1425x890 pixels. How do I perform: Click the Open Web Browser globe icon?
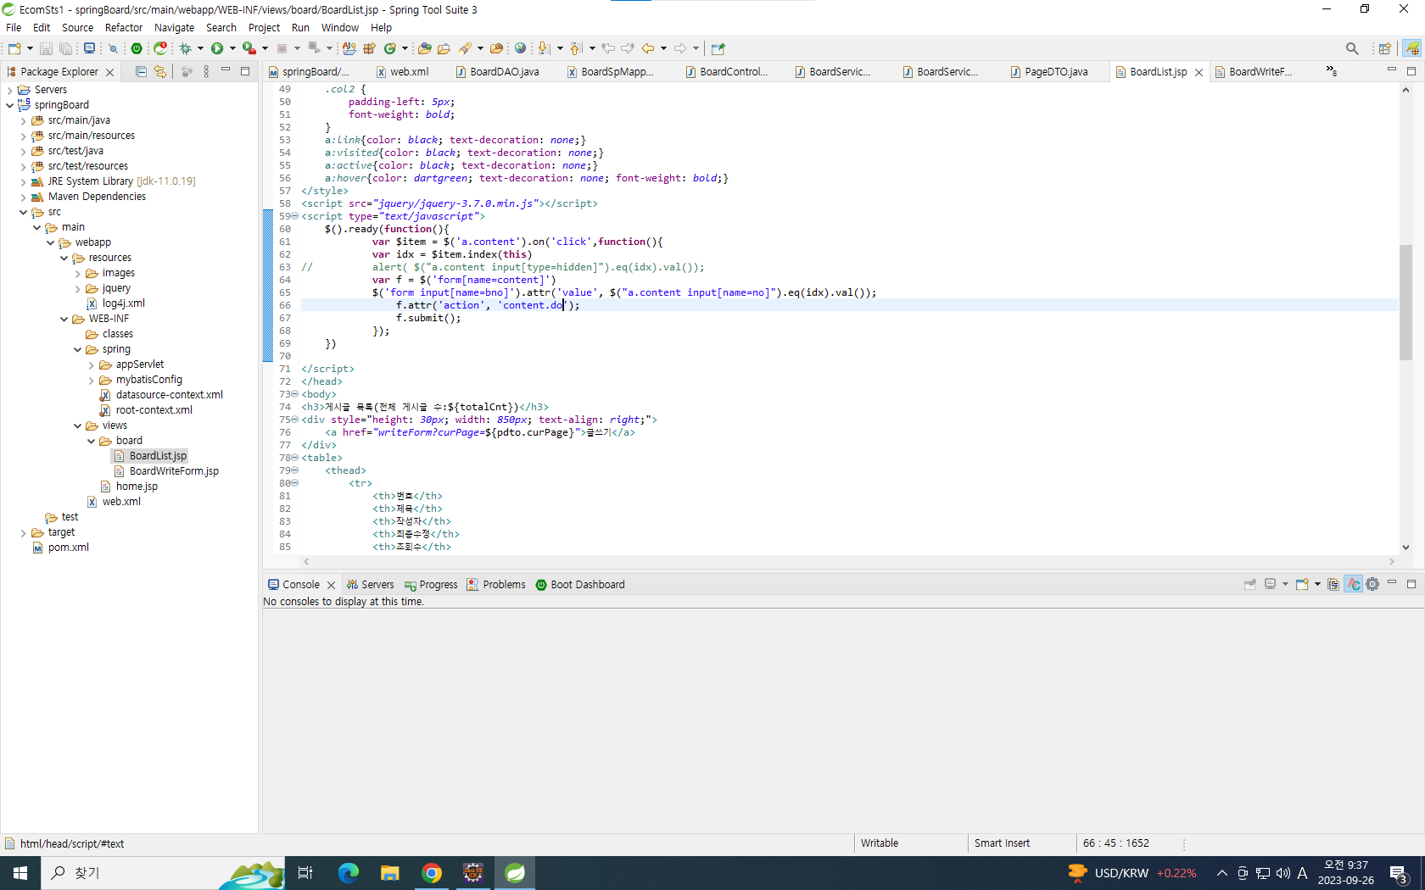pos(521,48)
